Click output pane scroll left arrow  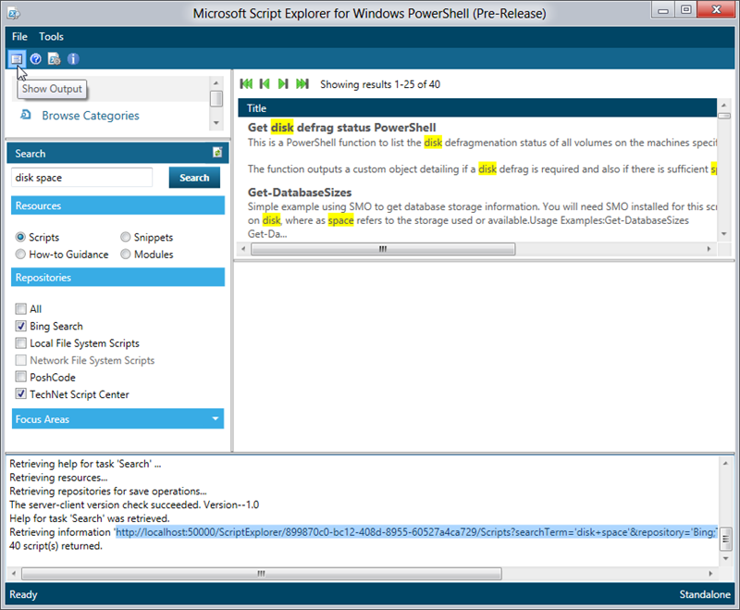tap(14, 574)
